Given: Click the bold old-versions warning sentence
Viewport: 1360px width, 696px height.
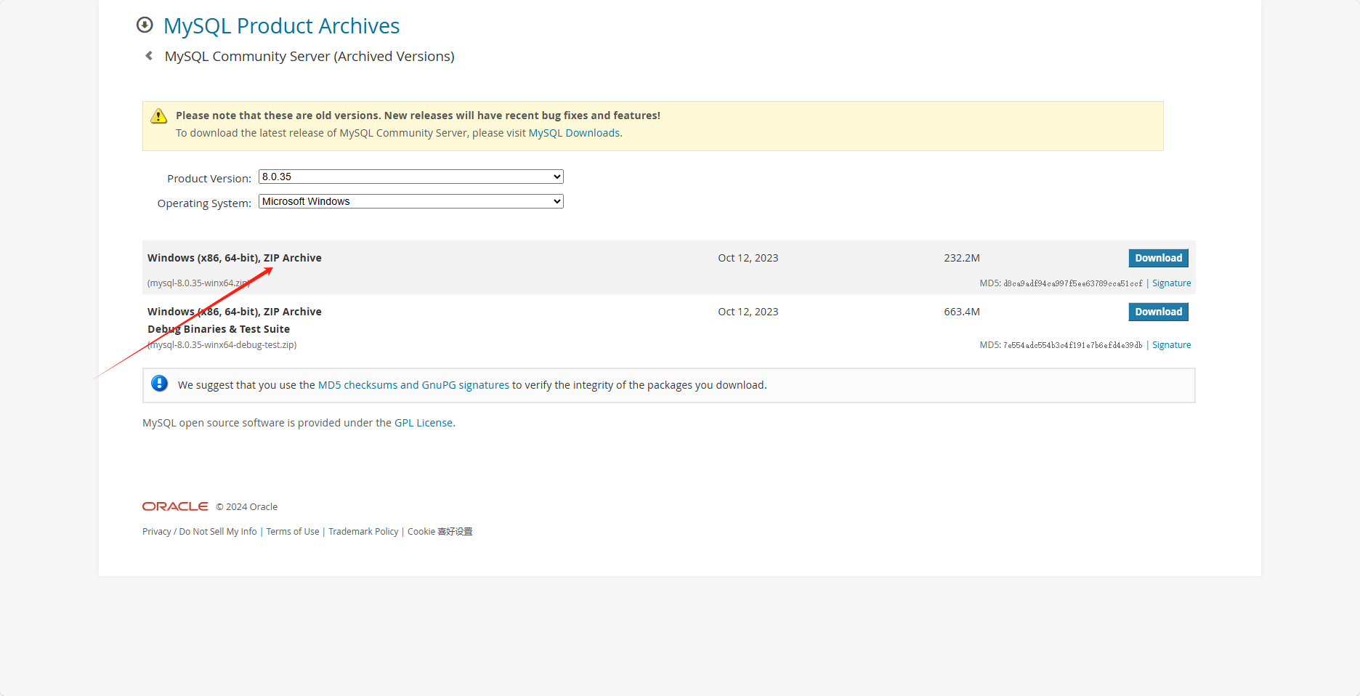Looking at the screenshot, I should (418, 116).
